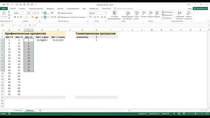The height and width of the screenshot is (118, 210).
Task: Open the Файл tab
Action: (x=4, y=9)
